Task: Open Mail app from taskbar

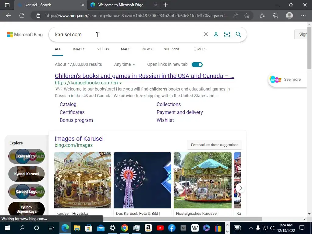Action: click(x=101, y=228)
